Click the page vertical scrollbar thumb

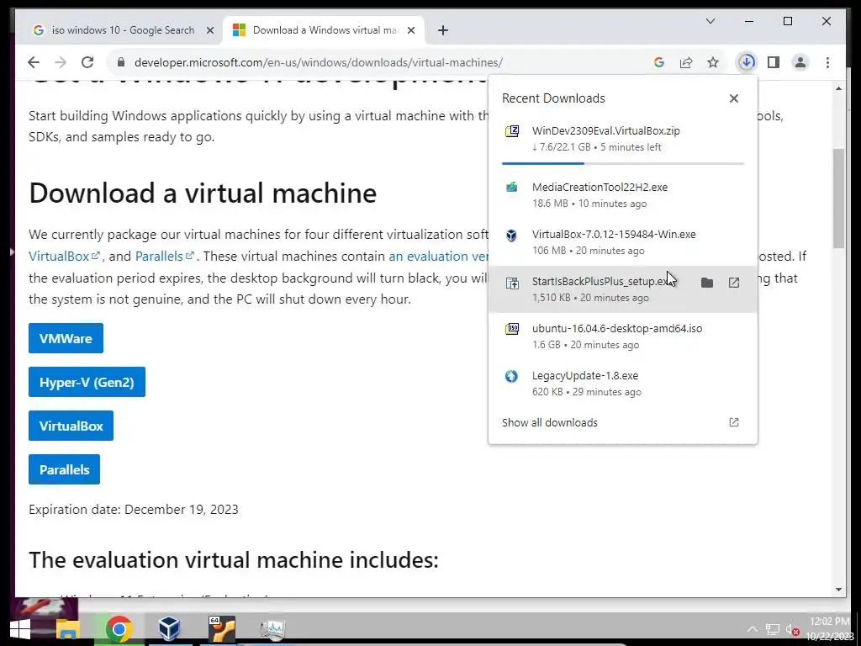coord(838,198)
